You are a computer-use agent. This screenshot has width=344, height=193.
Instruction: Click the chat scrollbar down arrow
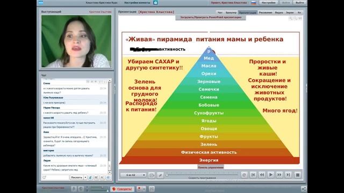click(110, 173)
